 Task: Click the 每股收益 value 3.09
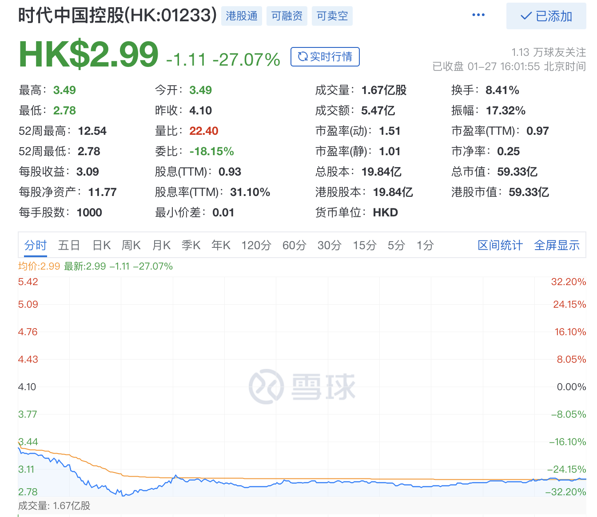(88, 172)
